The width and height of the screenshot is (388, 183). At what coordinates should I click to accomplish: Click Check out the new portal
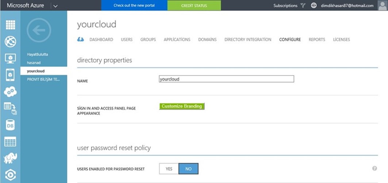[134, 5]
